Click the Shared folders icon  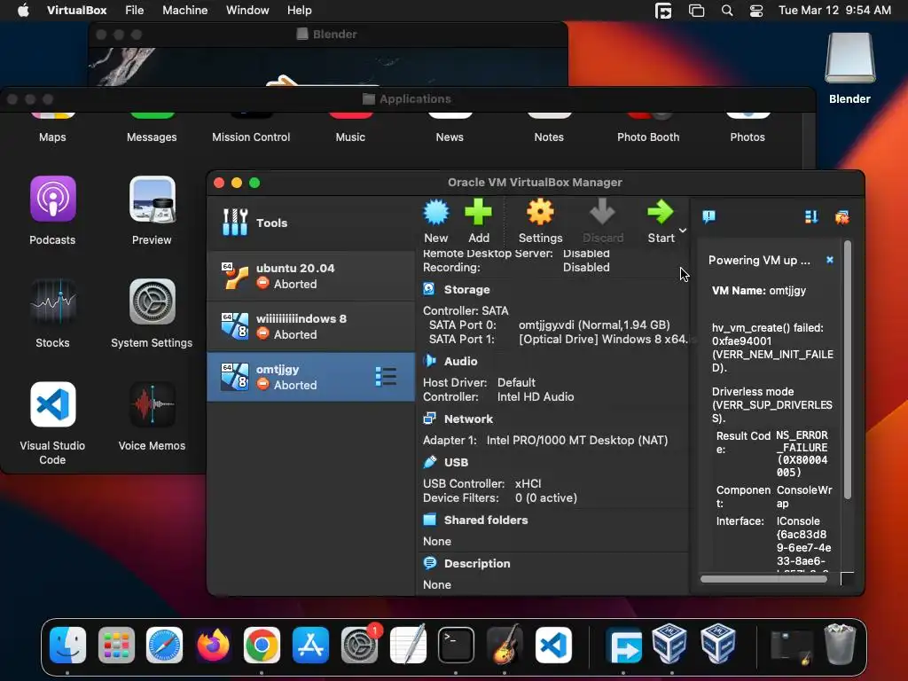point(429,520)
